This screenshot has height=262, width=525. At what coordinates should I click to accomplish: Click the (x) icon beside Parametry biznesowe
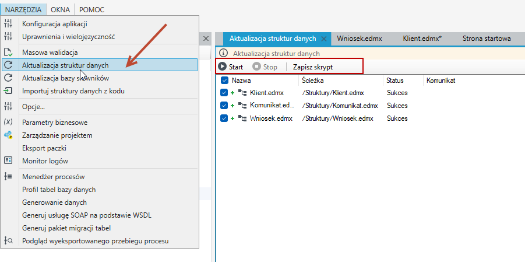point(8,123)
